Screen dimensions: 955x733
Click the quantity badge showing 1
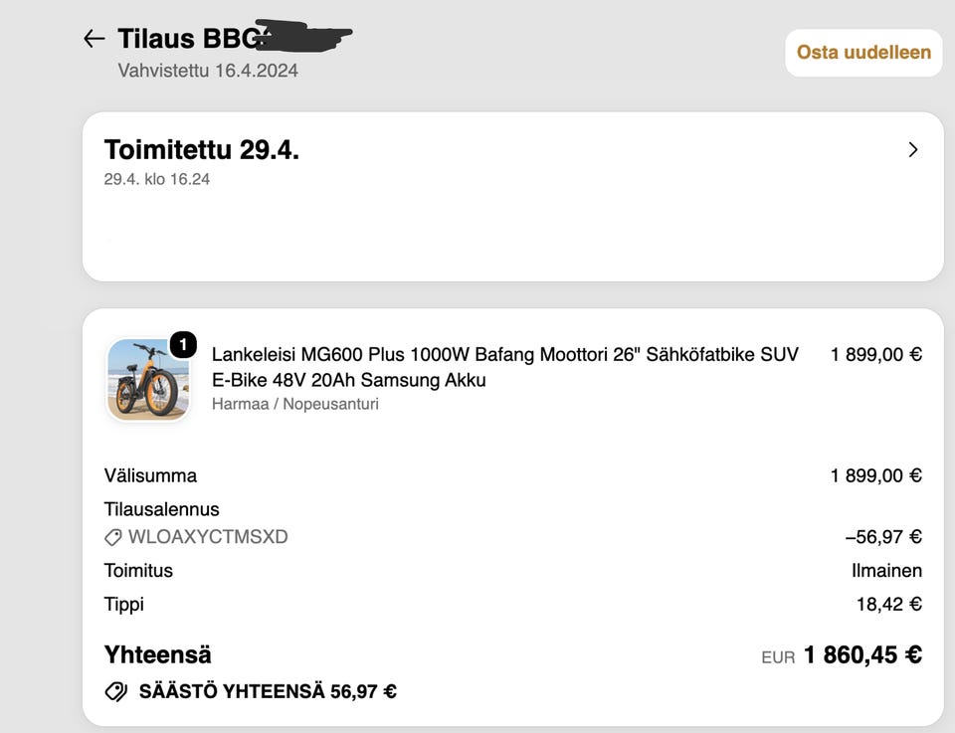(x=183, y=344)
